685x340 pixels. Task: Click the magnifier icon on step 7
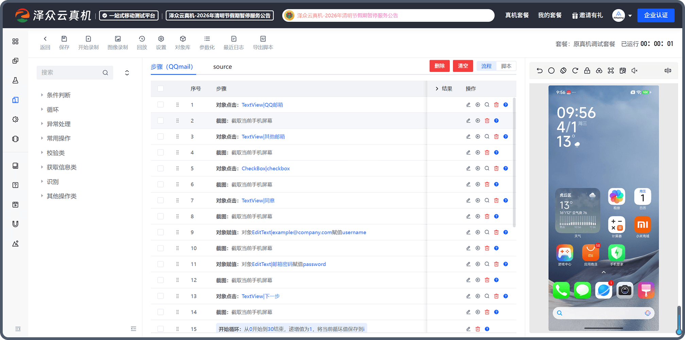(487, 201)
